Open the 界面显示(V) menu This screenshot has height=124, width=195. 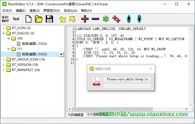[x=51, y=11]
